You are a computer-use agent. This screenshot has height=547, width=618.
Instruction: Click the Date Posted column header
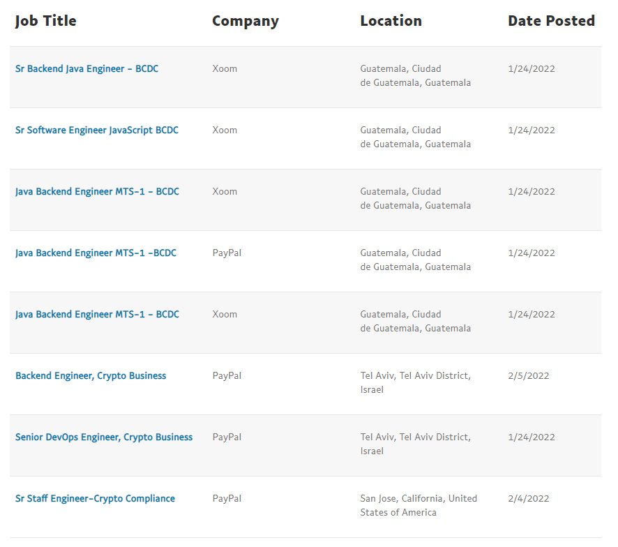pyautogui.click(x=551, y=21)
